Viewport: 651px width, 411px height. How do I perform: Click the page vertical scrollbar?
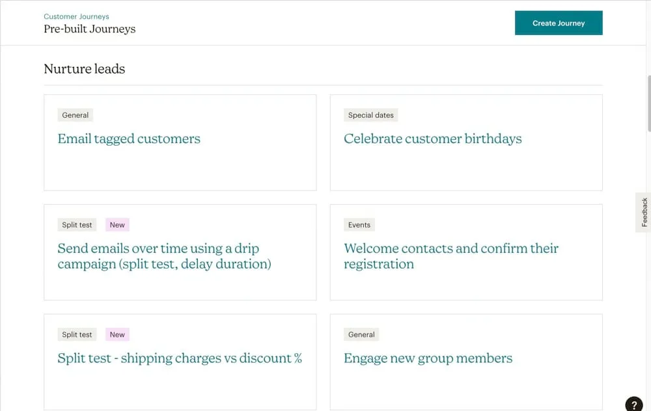pyautogui.click(x=648, y=104)
